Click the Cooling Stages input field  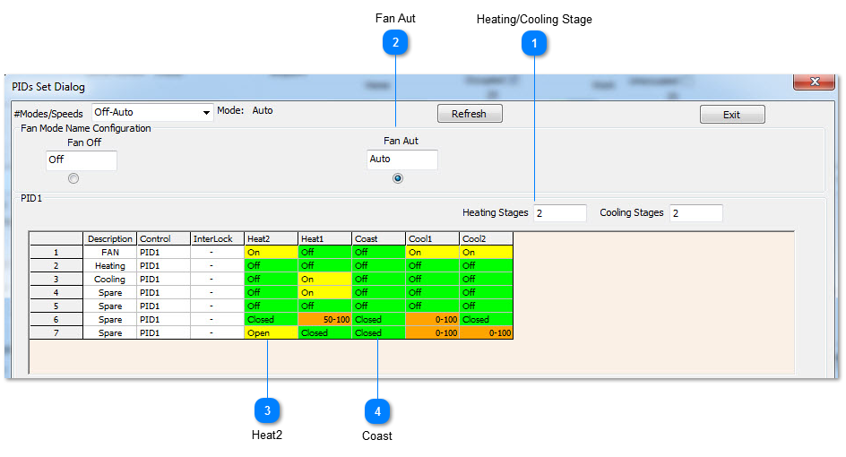pos(696,213)
